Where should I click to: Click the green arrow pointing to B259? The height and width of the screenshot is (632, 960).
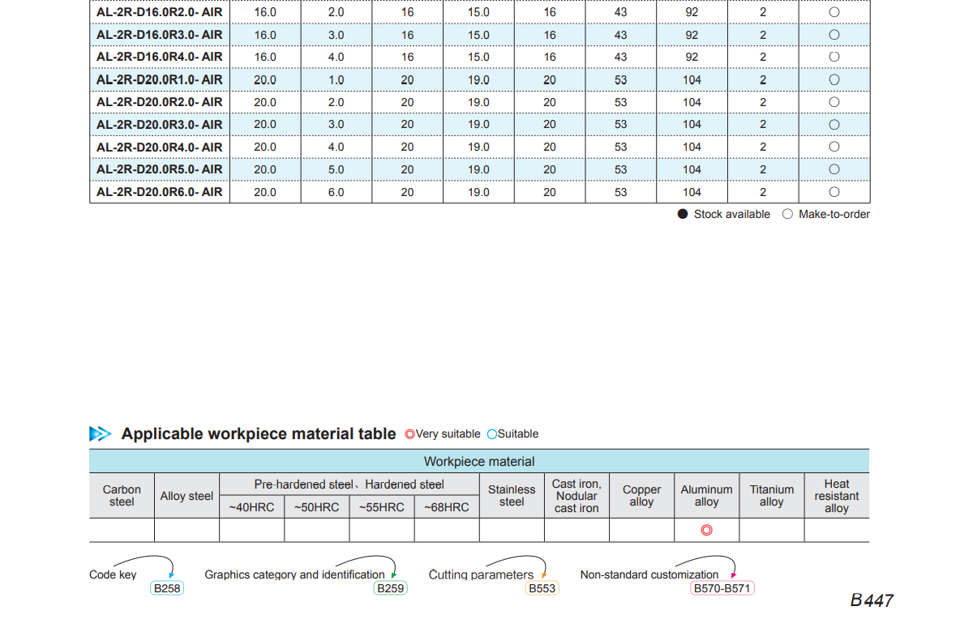[393, 574]
